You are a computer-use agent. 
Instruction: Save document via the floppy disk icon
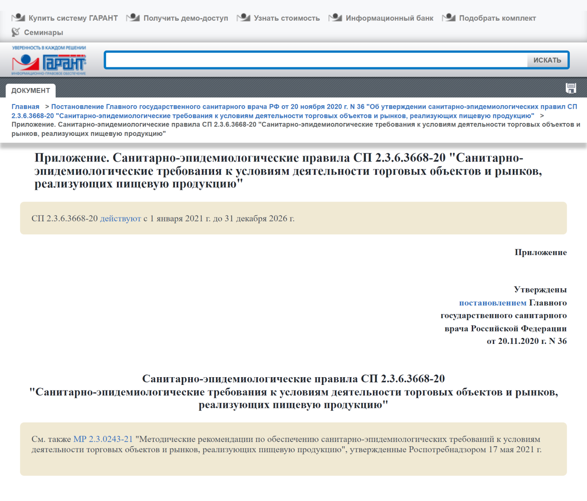tap(571, 88)
